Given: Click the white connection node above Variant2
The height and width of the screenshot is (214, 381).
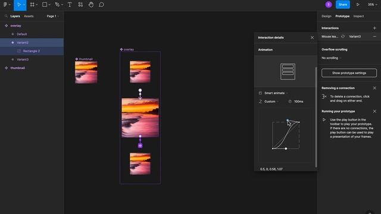Looking at the screenshot, I should (x=140, y=90).
